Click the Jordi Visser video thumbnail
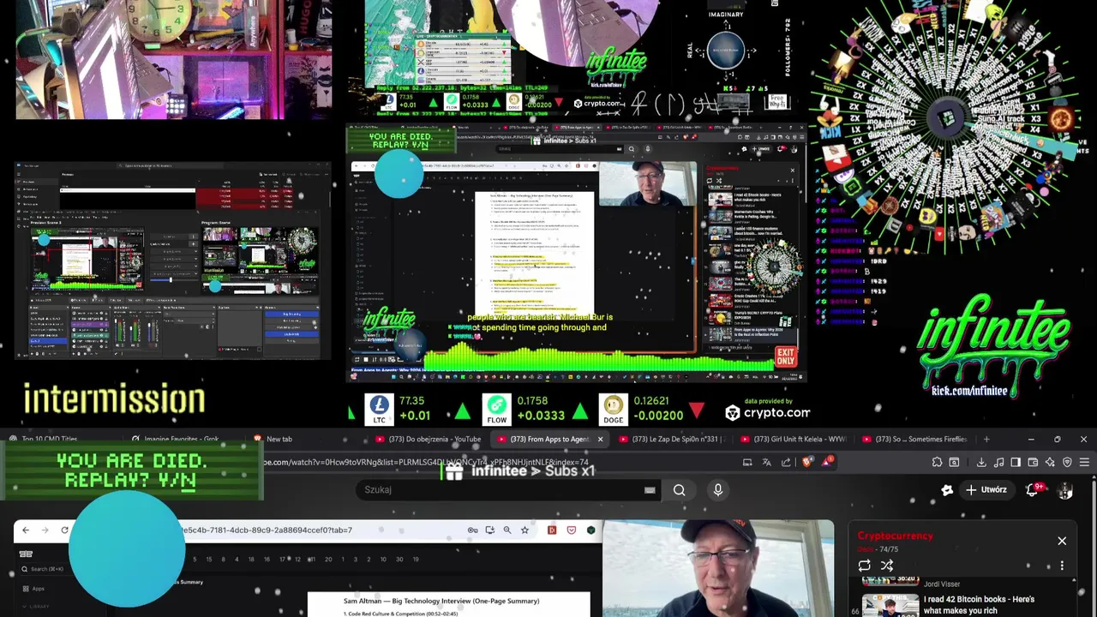The image size is (1097, 617). (x=890, y=583)
